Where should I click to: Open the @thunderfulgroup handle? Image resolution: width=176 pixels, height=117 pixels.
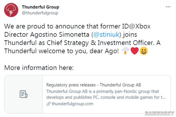pyautogui.click(x=40, y=13)
